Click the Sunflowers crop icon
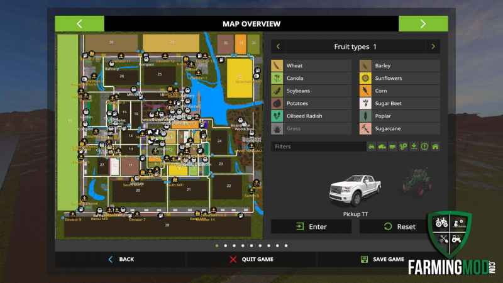Screen dimensions: 503x283 (x=365, y=78)
